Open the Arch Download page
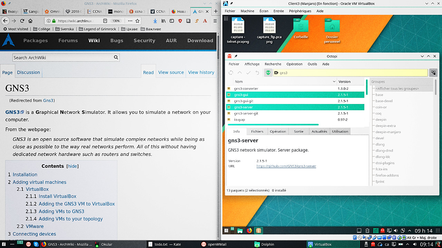The image size is (442, 248). (x=200, y=40)
